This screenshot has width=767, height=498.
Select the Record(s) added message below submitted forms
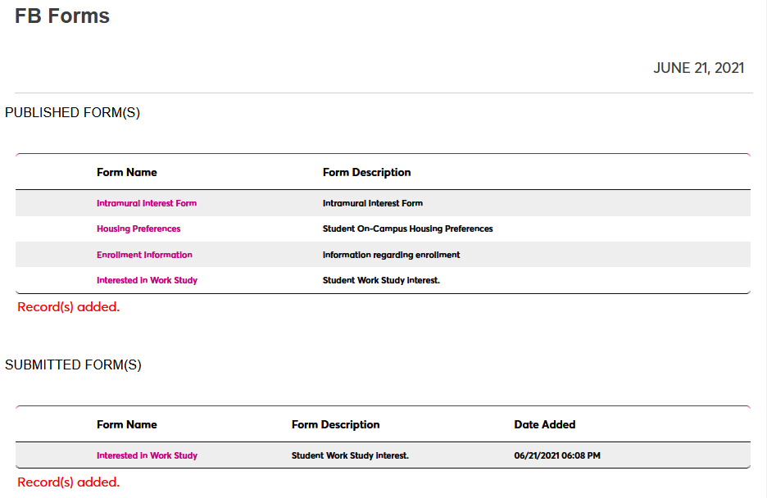(x=68, y=482)
